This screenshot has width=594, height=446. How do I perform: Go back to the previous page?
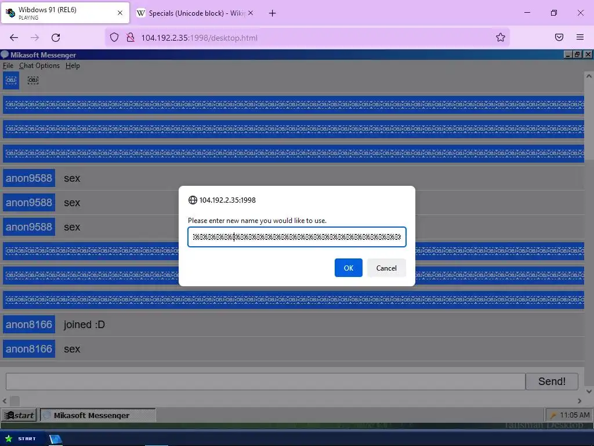point(14,38)
